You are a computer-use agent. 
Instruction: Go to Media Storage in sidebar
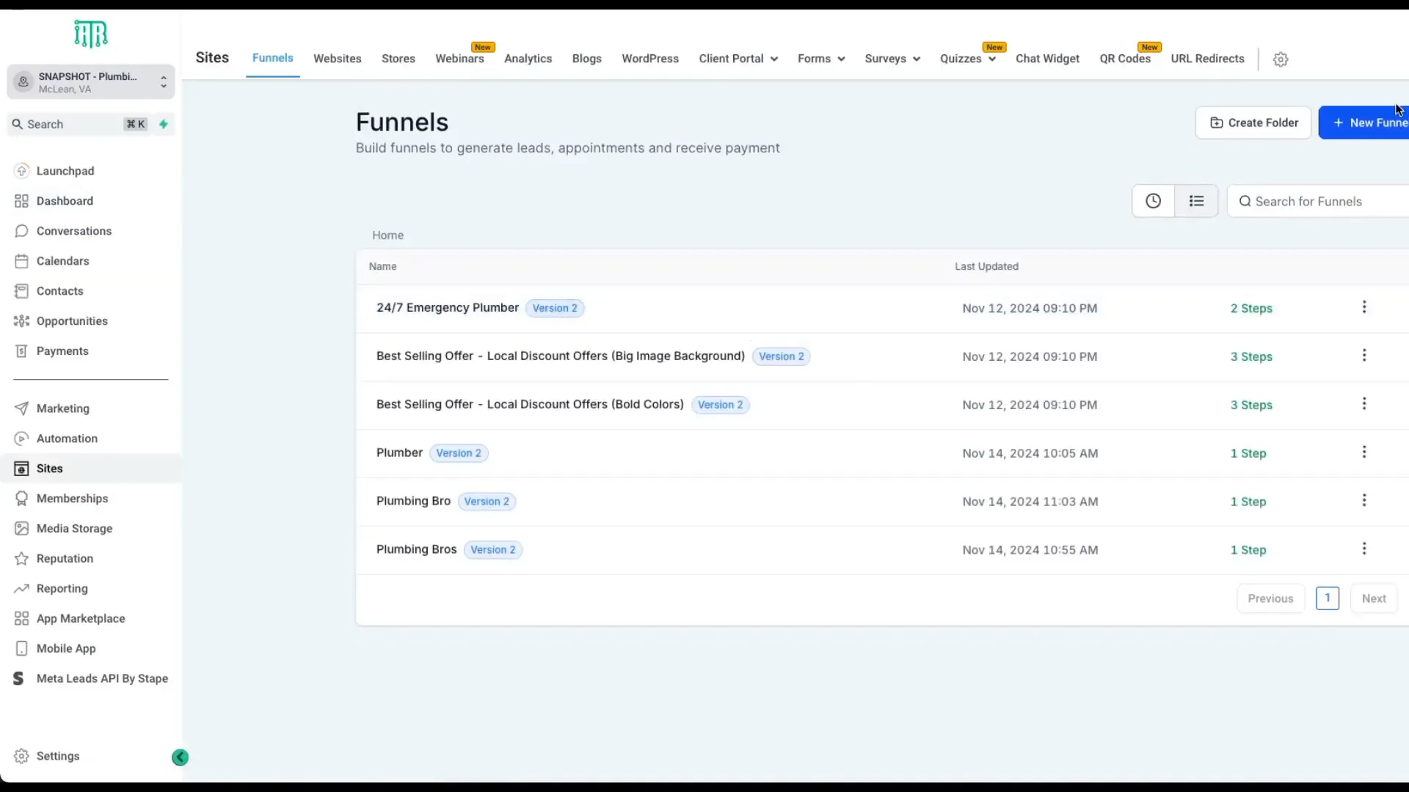click(74, 529)
